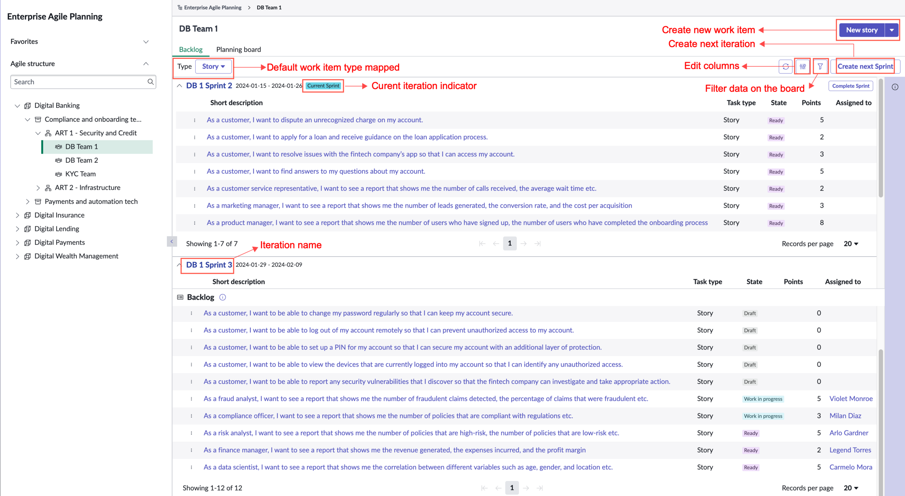The width and height of the screenshot is (905, 496).
Task: Click the filter funnel icon
Action: tap(820, 67)
